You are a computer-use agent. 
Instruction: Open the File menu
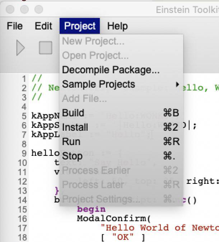[15, 26]
